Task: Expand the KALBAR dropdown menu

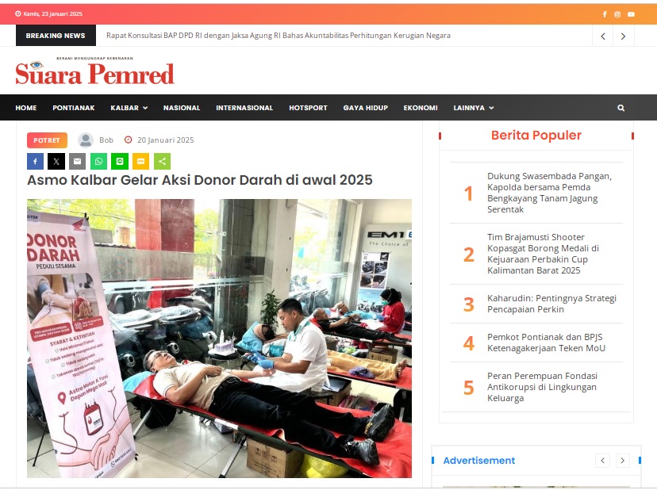Action: [x=129, y=108]
